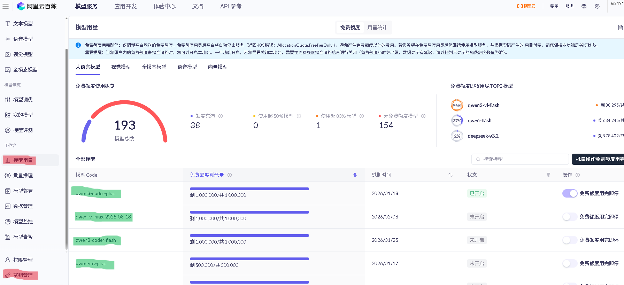This screenshot has width=624, height=285.
Task: Click deepseek-v3.2 2% usage ring
Action: pyautogui.click(x=457, y=136)
